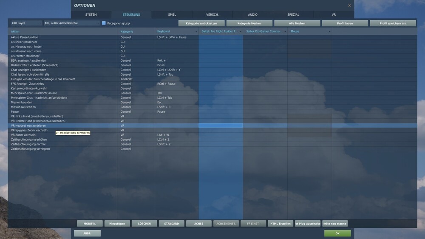Click the 'Profil laden' button
Screen dimensions: 425x239
tap(345, 23)
